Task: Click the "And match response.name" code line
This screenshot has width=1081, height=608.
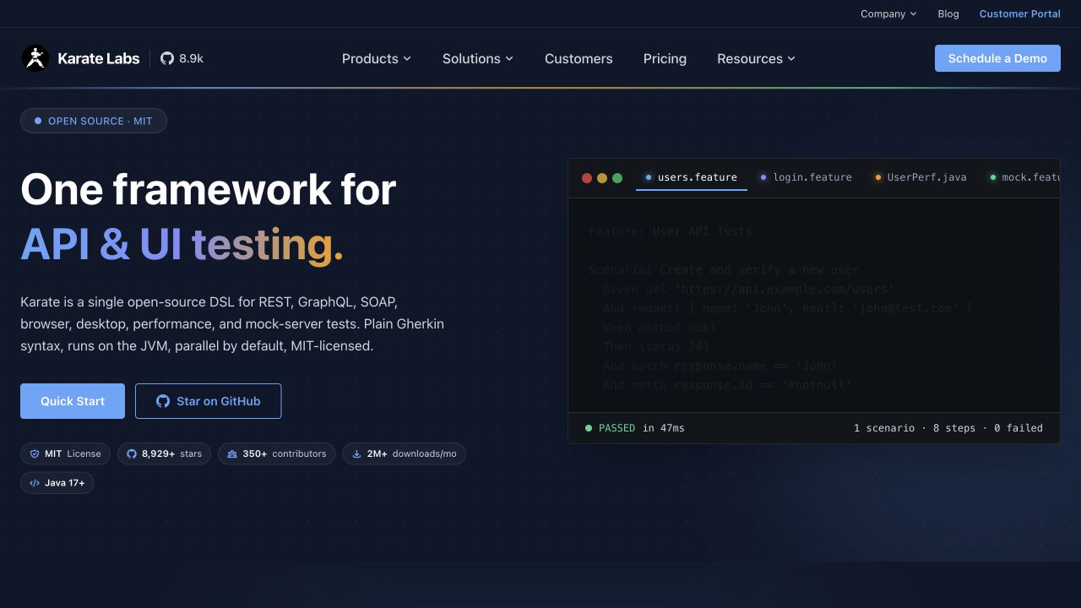Action: [x=720, y=366]
